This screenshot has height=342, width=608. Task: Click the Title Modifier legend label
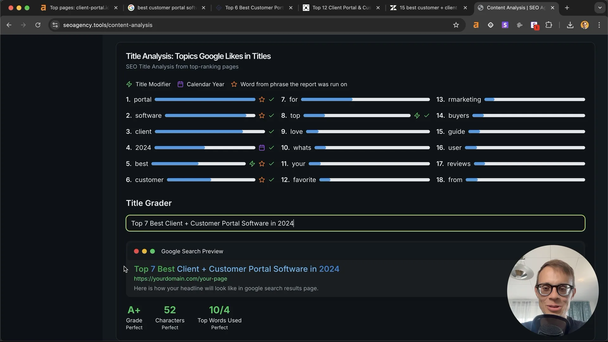pos(153,84)
